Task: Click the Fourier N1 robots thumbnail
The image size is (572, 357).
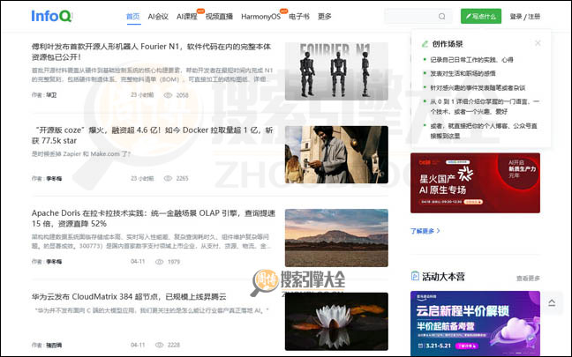Action: coord(336,71)
